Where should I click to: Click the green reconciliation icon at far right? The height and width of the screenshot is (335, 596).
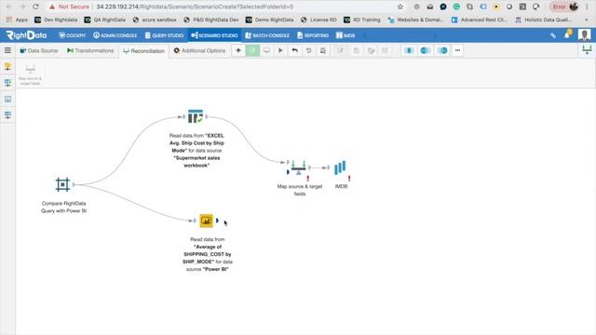tap(587, 49)
